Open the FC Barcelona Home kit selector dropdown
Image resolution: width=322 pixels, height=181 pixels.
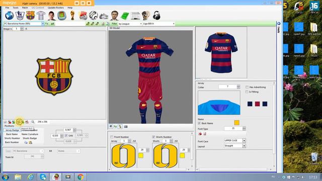tap(43, 24)
